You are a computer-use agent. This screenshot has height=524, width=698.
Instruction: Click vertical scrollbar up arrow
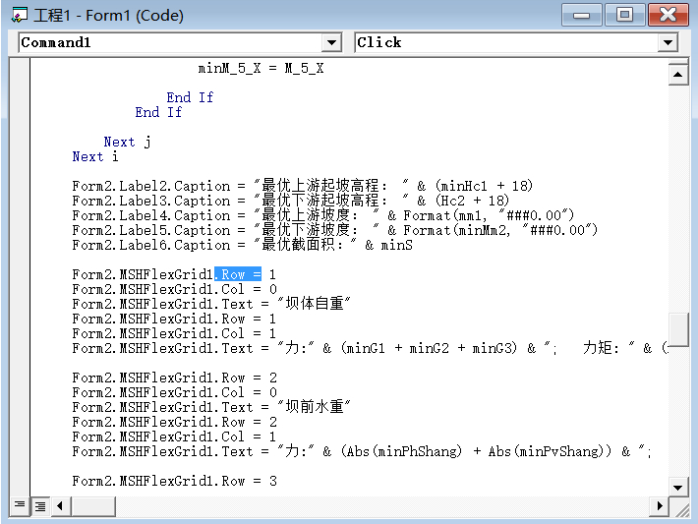(678, 75)
